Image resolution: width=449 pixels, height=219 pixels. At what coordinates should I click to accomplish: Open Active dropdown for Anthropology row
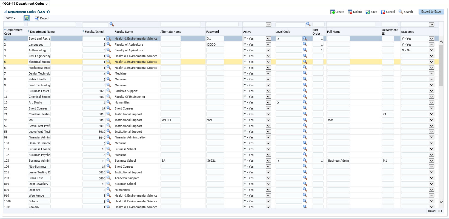[x=268, y=50]
